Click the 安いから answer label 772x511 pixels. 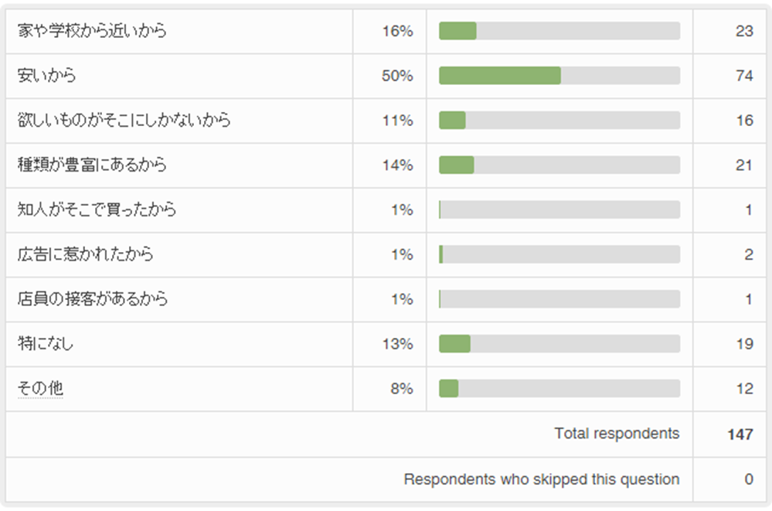[x=47, y=76]
